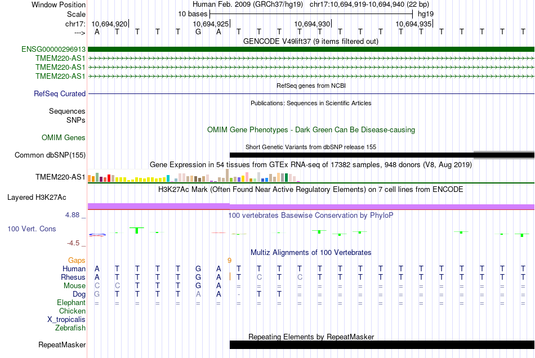535x358 pixels.
Task: Click the Human Feb. 2009 (GRCh37/hg19) assembly text
Action: point(248,5)
